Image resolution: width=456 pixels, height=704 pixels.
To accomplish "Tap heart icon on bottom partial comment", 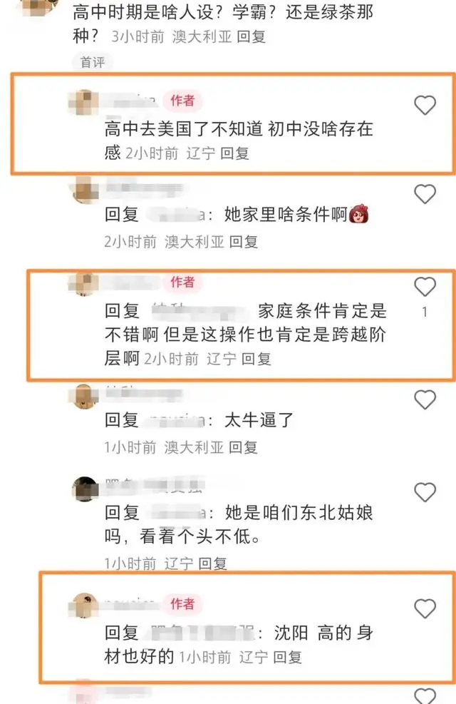I will [425, 696].
